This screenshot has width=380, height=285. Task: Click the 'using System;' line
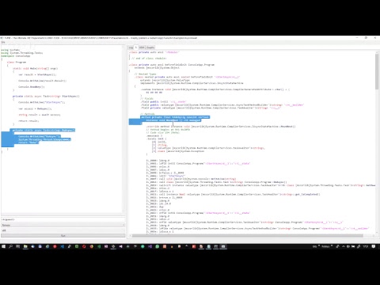click(x=10, y=50)
